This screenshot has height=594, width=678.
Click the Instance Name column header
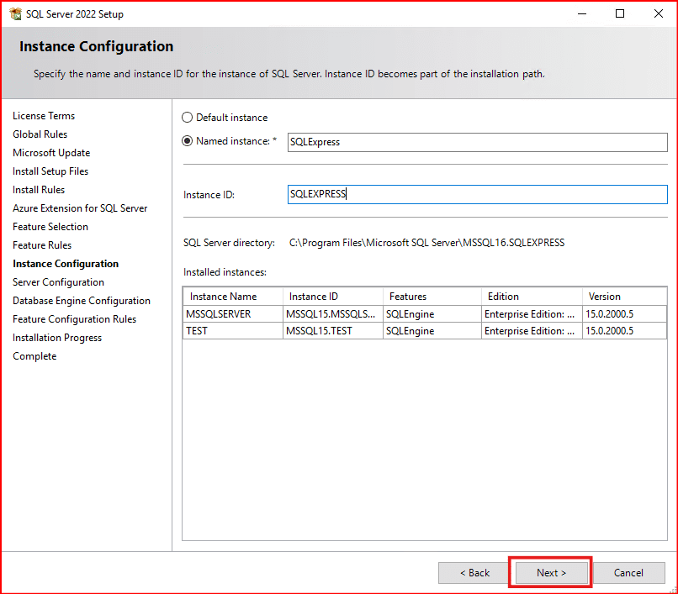tap(224, 297)
